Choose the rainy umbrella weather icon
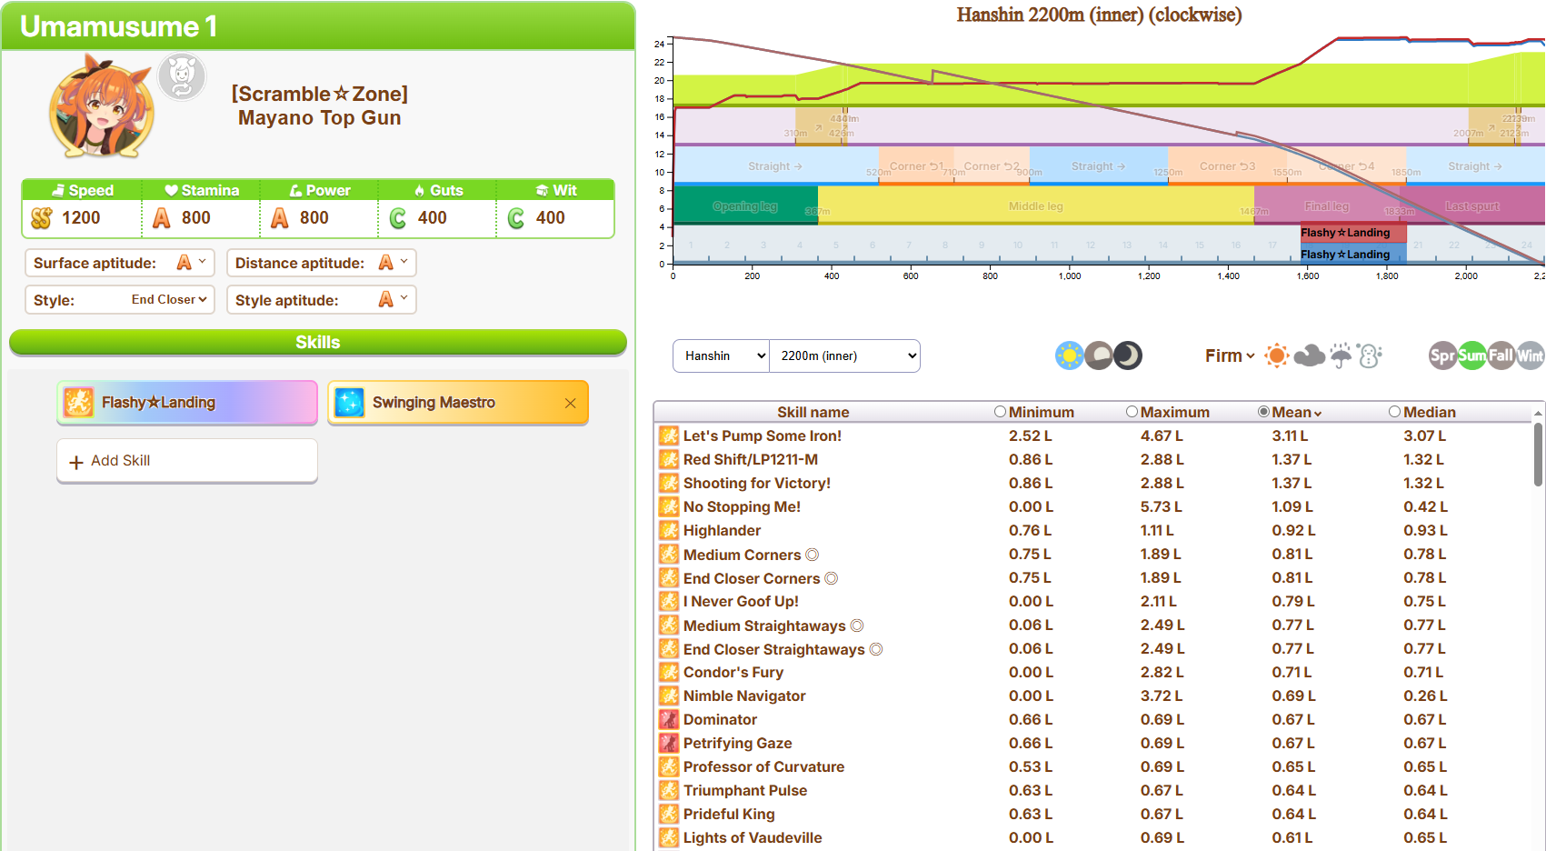 1341,355
